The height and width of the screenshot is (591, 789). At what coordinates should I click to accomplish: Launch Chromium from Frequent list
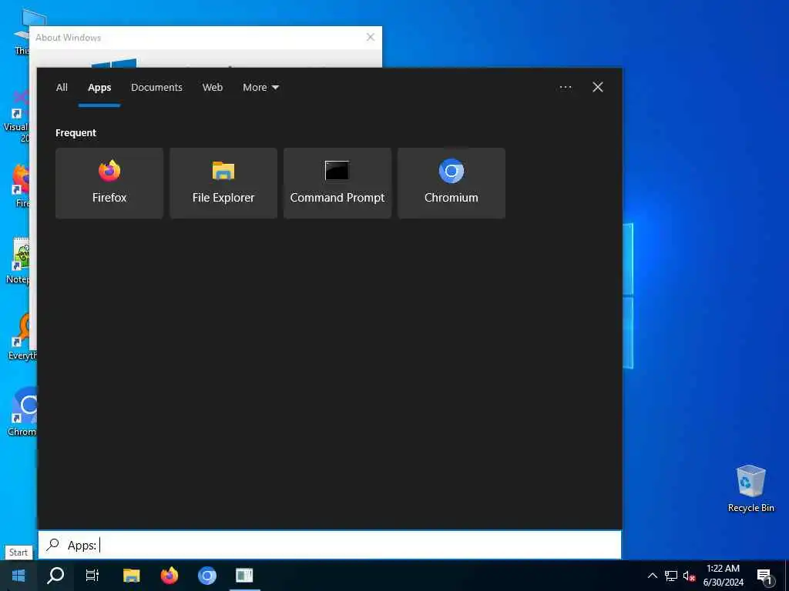click(x=452, y=183)
